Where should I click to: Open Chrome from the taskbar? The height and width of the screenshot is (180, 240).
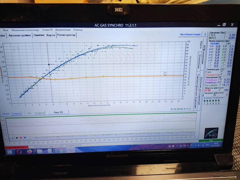[x=60, y=150]
